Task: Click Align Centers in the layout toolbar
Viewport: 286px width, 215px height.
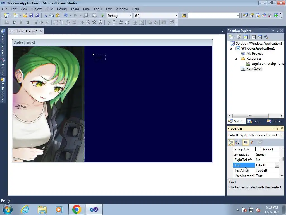Action: [21, 22]
